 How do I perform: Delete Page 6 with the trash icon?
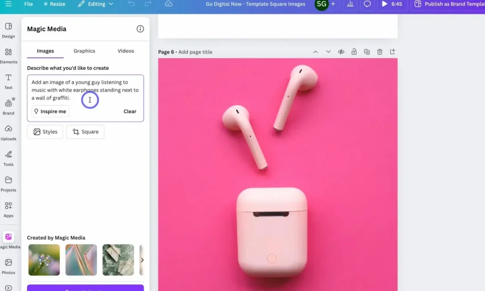click(379, 52)
